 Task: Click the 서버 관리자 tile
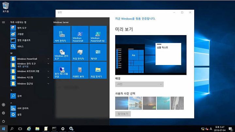[x=62, y=34]
